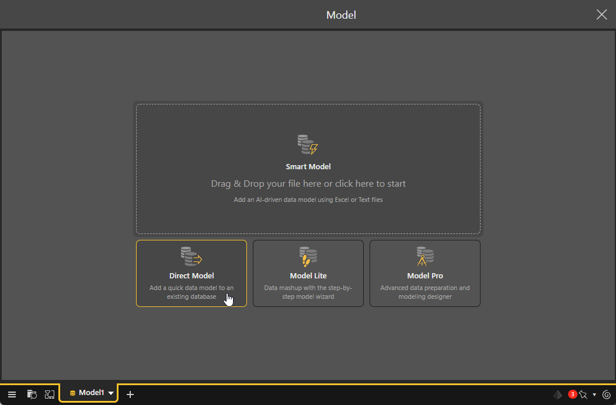Choose the Direct Model option card

192,274
